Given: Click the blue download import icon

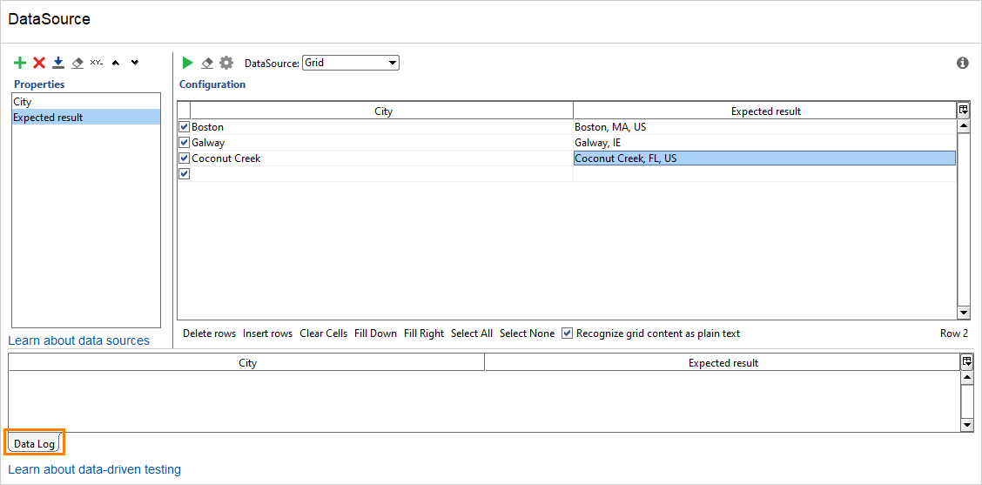Looking at the screenshot, I should 58,63.
